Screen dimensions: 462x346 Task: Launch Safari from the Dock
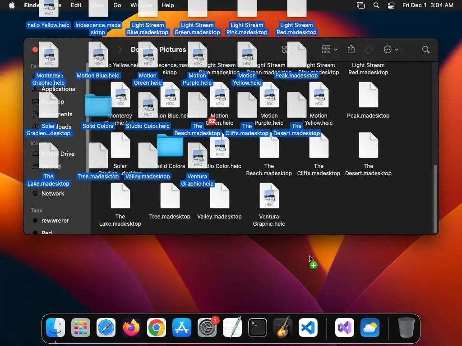(x=106, y=328)
